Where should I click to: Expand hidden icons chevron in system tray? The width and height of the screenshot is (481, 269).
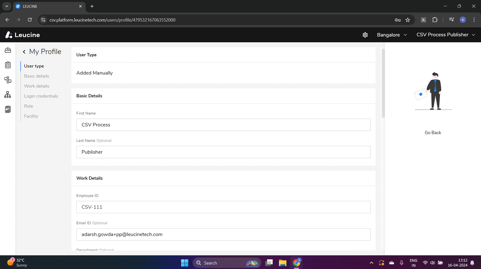pyautogui.click(x=371, y=263)
